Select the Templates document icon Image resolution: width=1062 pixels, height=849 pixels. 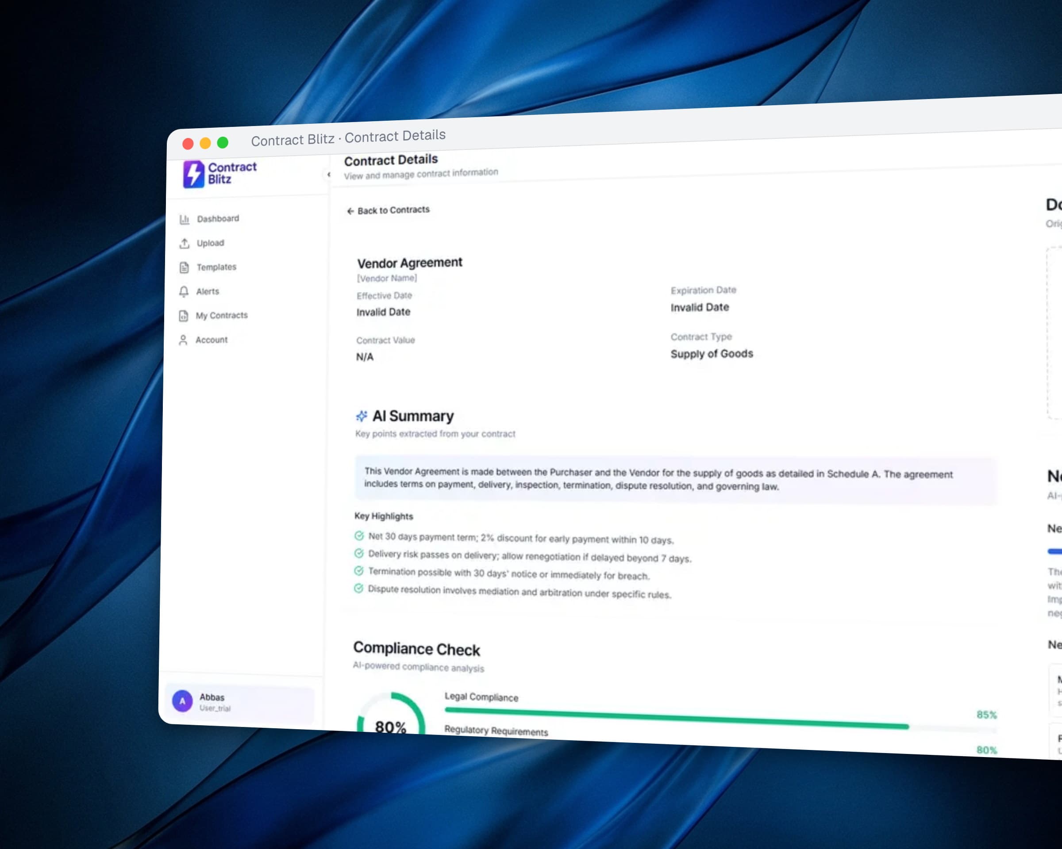coord(184,268)
